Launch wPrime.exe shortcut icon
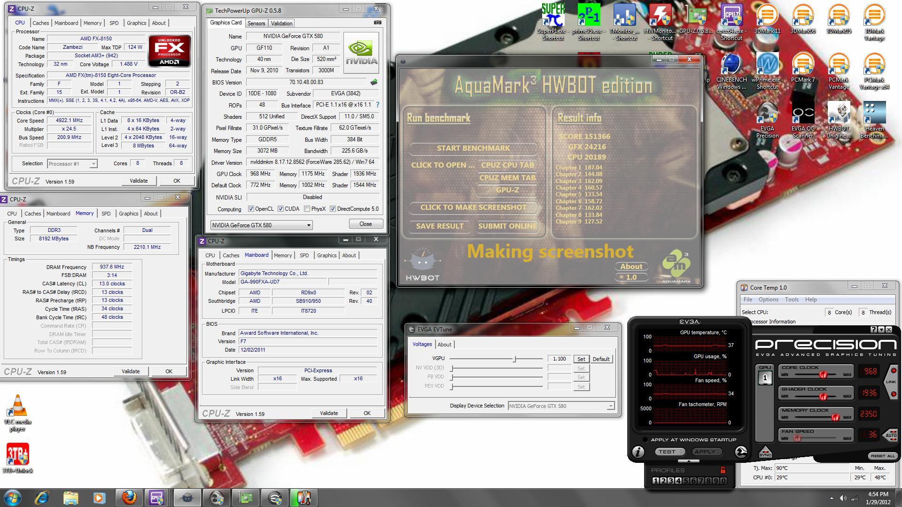The width and height of the screenshot is (902, 507). pos(767,71)
